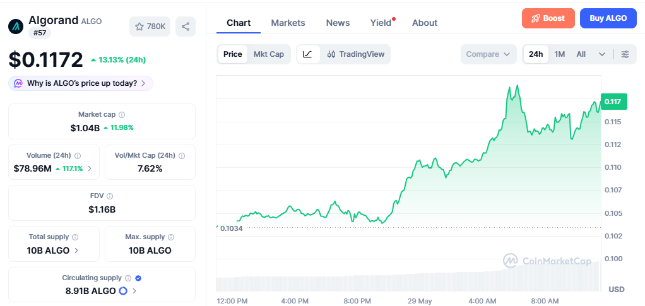645x306 pixels.
Task: Click the 11.98% market cap change
Action: (119, 128)
